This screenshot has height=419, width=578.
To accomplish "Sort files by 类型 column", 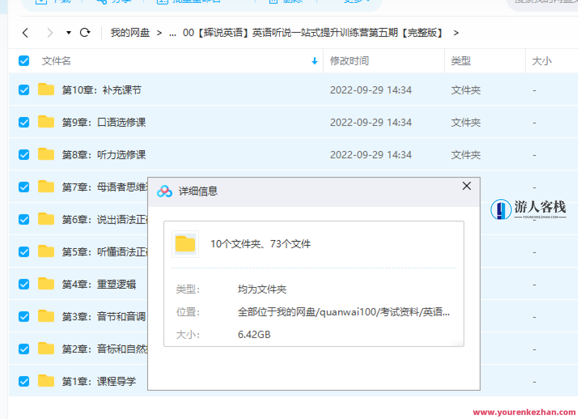I will coord(461,61).
